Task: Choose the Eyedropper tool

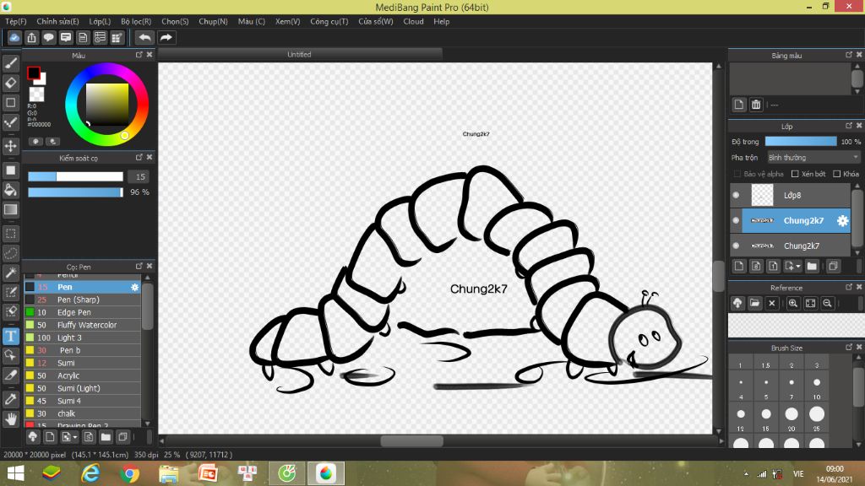Action: [10, 399]
